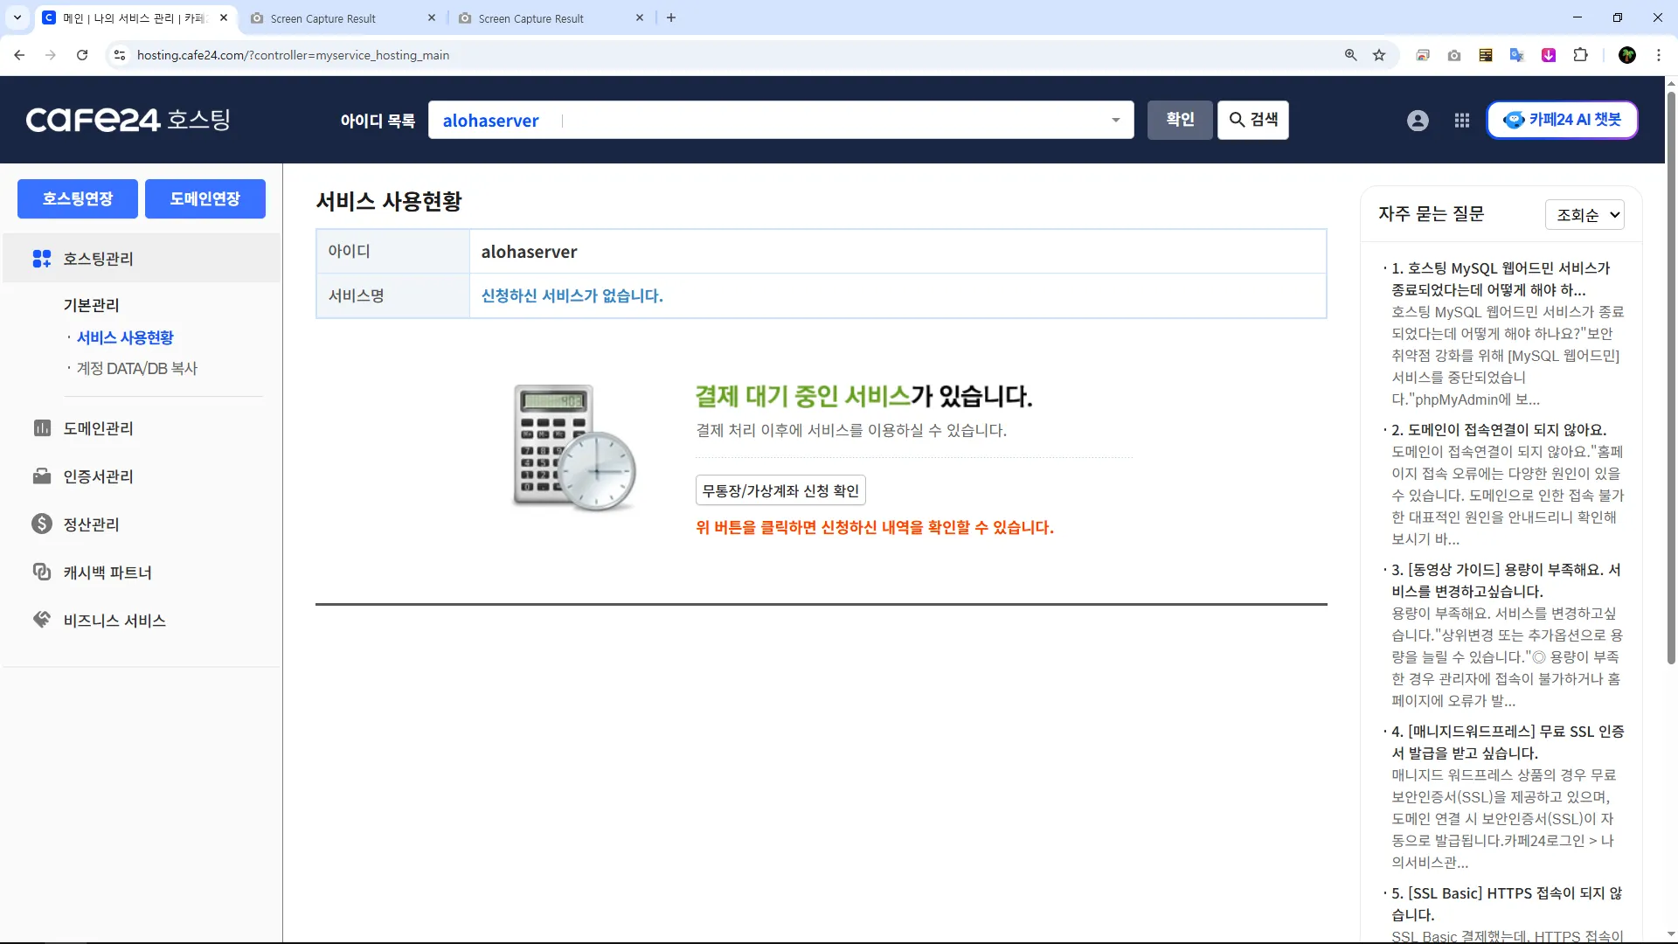The height and width of the screenshot is (944, 1678).
Task: Click the 호스팅연장 button
Action: pos(78,199)
